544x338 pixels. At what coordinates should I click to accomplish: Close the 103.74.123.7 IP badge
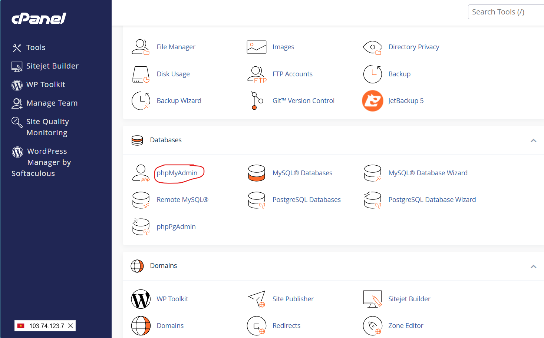pos(70,326)
